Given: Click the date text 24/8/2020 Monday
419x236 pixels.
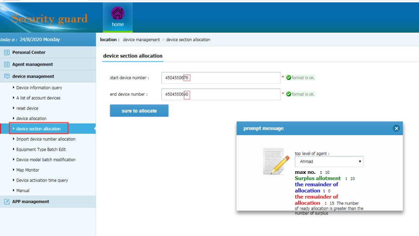Looking at the screenshot, I should point(40,40).
